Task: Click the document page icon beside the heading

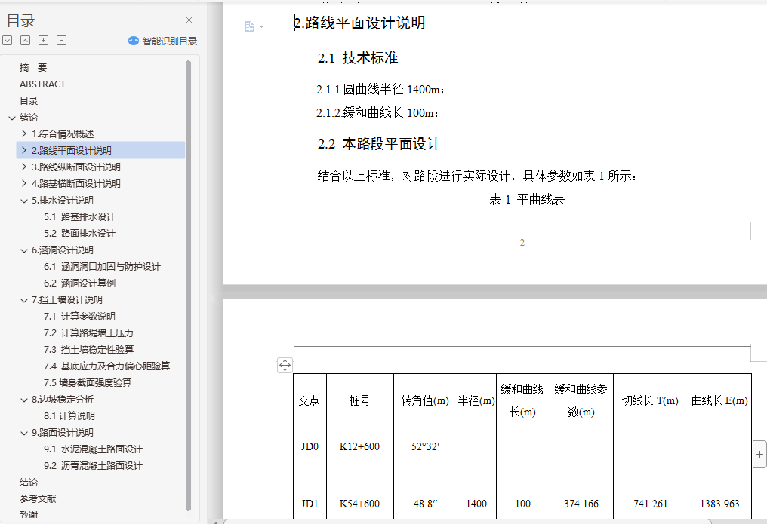Action: [249, 26]
